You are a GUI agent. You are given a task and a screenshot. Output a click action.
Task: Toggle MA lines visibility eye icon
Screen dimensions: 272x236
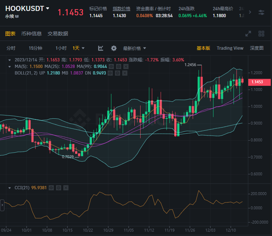click(112, 66)
